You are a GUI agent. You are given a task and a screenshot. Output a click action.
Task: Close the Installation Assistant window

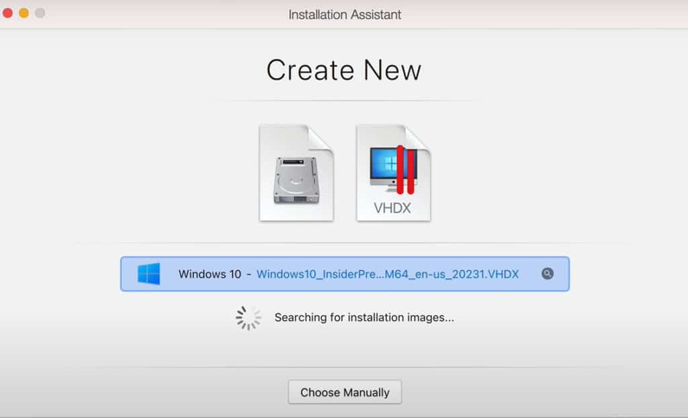point(7,13)
